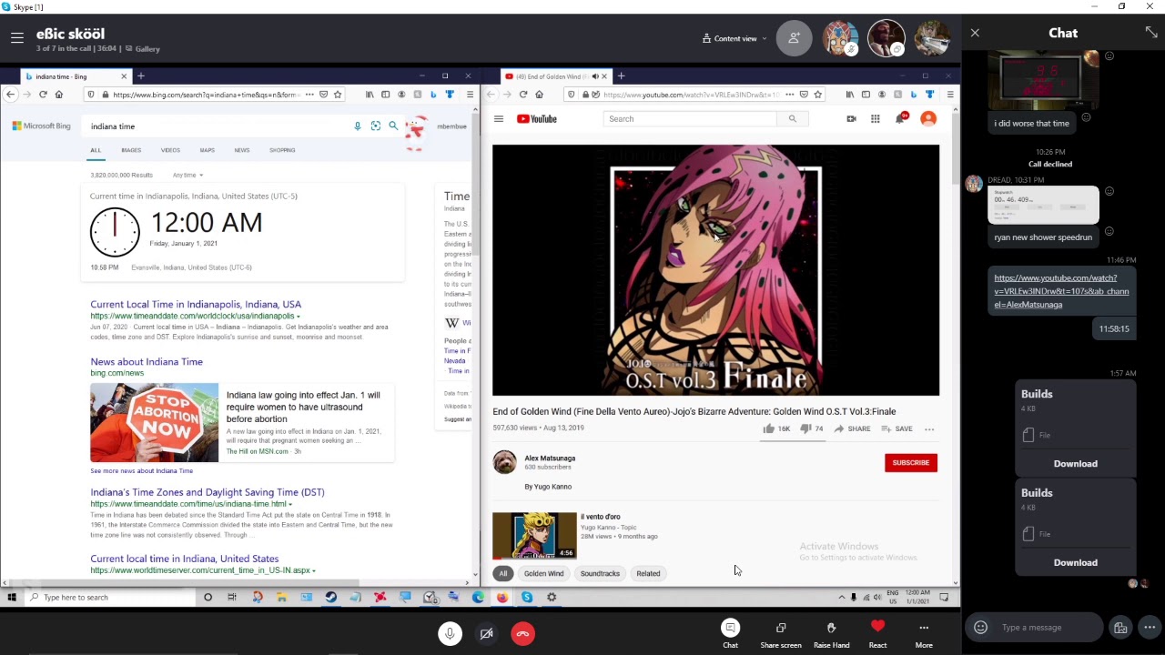Select the Soundtracks filter chip
The height and width of the screenshot is (655, 1165).
click(600, 573)
